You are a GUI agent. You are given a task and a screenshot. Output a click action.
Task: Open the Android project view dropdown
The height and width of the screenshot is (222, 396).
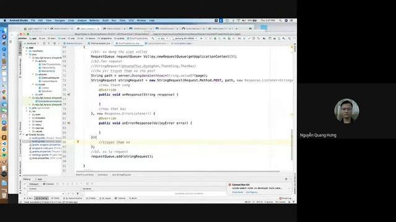click(32, 43)
